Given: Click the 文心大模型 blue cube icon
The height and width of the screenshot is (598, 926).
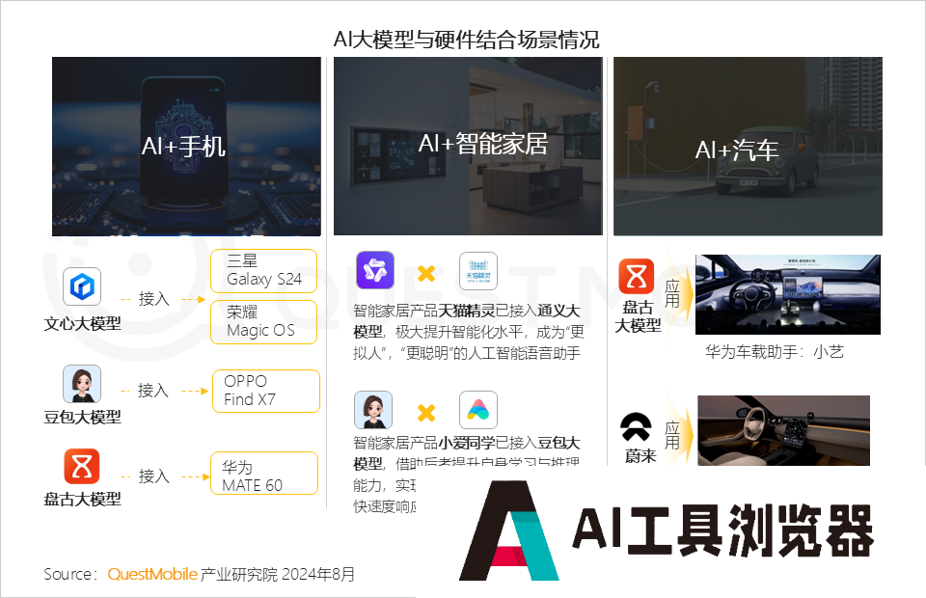Looking at the screenshot, I should tap(82, 287).
